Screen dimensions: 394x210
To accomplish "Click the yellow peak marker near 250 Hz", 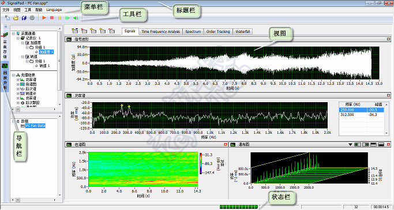I will click(x=122, y=105).
